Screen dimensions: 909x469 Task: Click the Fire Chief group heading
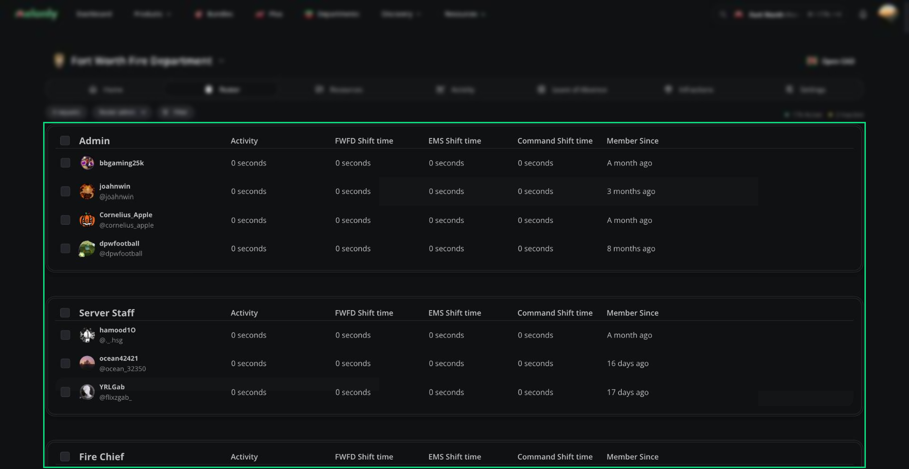(101, 457)
